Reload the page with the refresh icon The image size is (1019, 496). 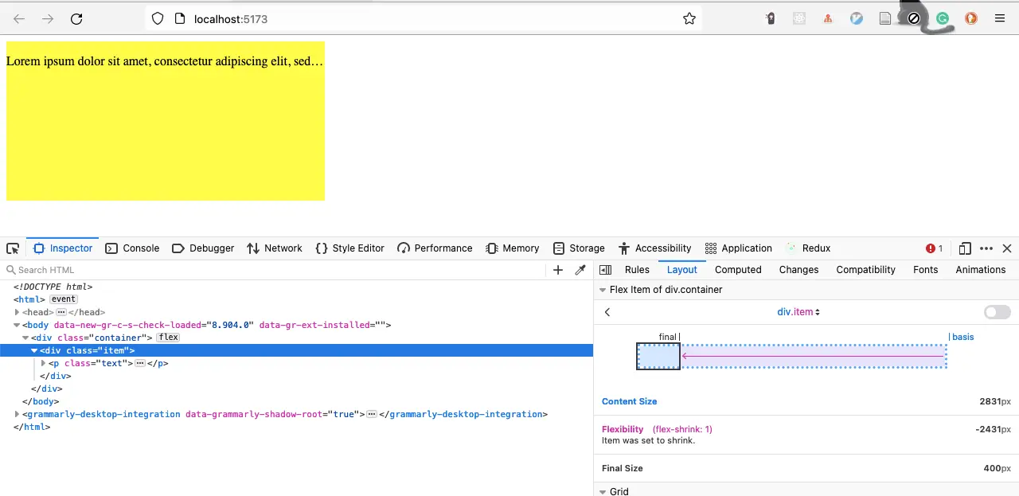pos(76,18)
